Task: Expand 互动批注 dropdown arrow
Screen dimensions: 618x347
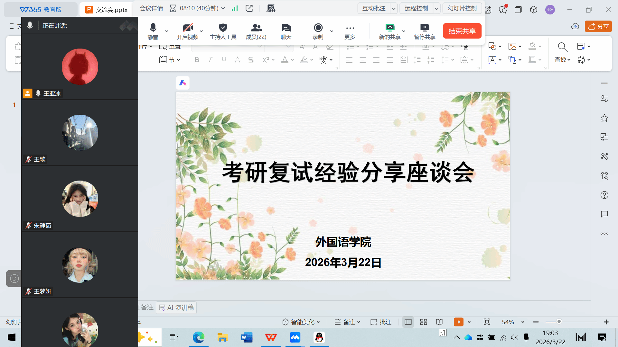Action: (393, 9)
